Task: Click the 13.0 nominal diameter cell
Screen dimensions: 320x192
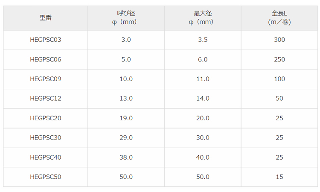Action: point(126,99)
